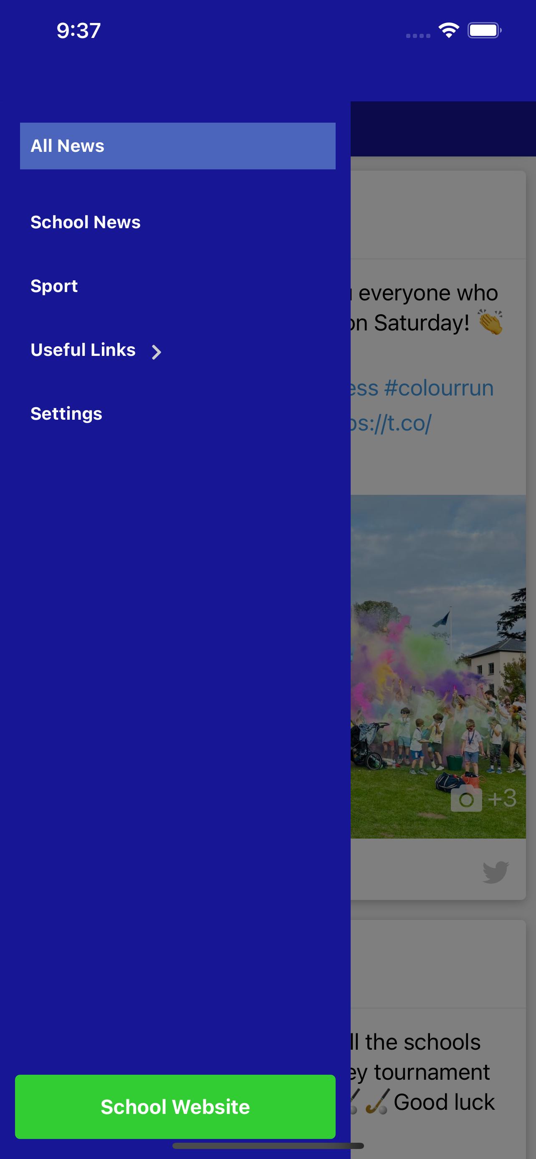Tap the battery indicator icon
This screenshot has width=536, height=1159.
(485, 30)
